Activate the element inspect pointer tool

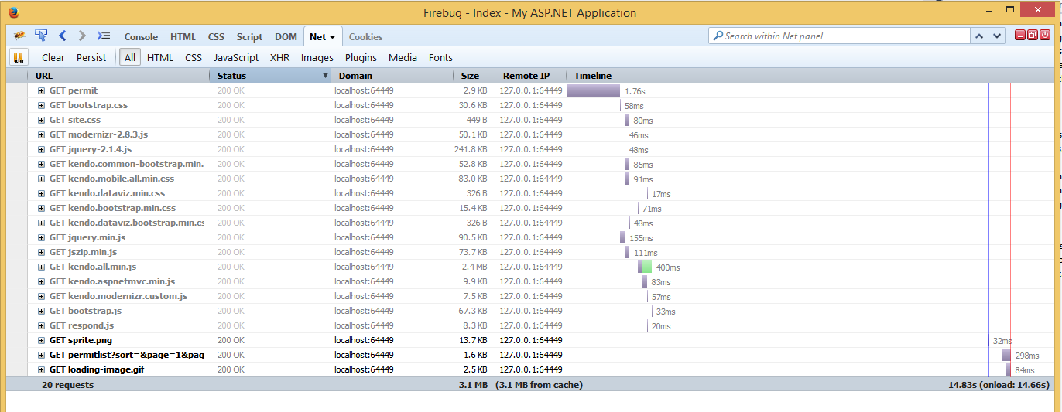click(41, 36)
